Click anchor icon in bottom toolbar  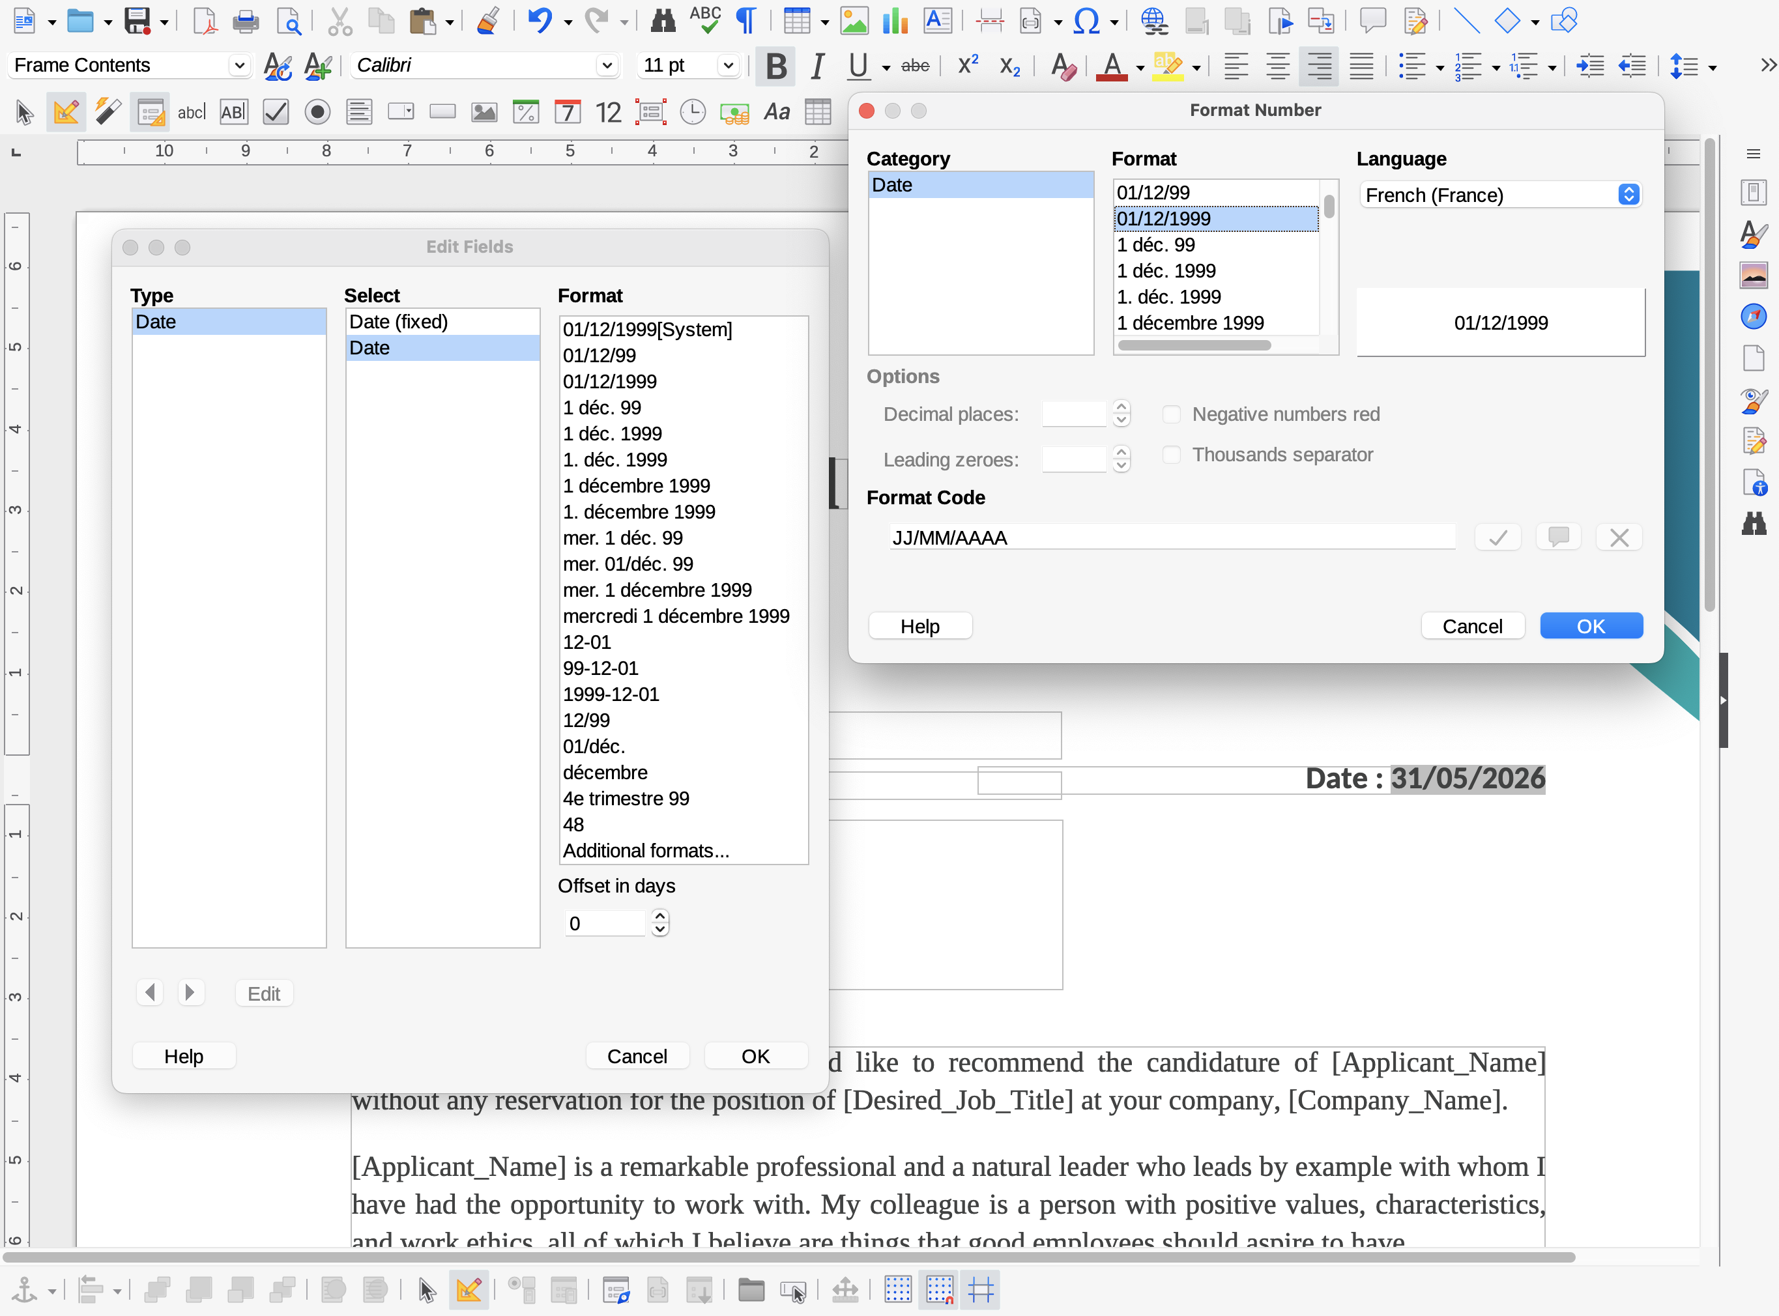[24, 1290]
